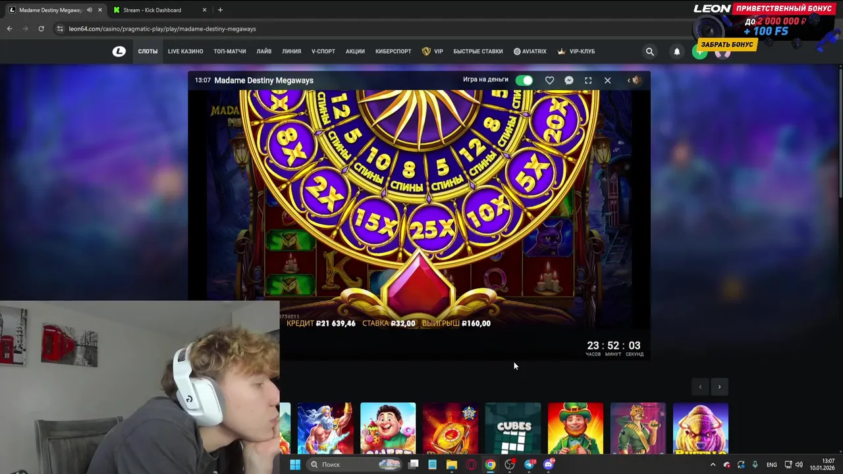843x474 pixels.
Task: Open the CUBES game thumbnail
Action: pos(513,428)
